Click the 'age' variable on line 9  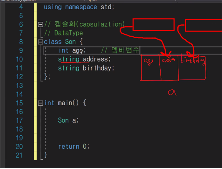(78, 51)
